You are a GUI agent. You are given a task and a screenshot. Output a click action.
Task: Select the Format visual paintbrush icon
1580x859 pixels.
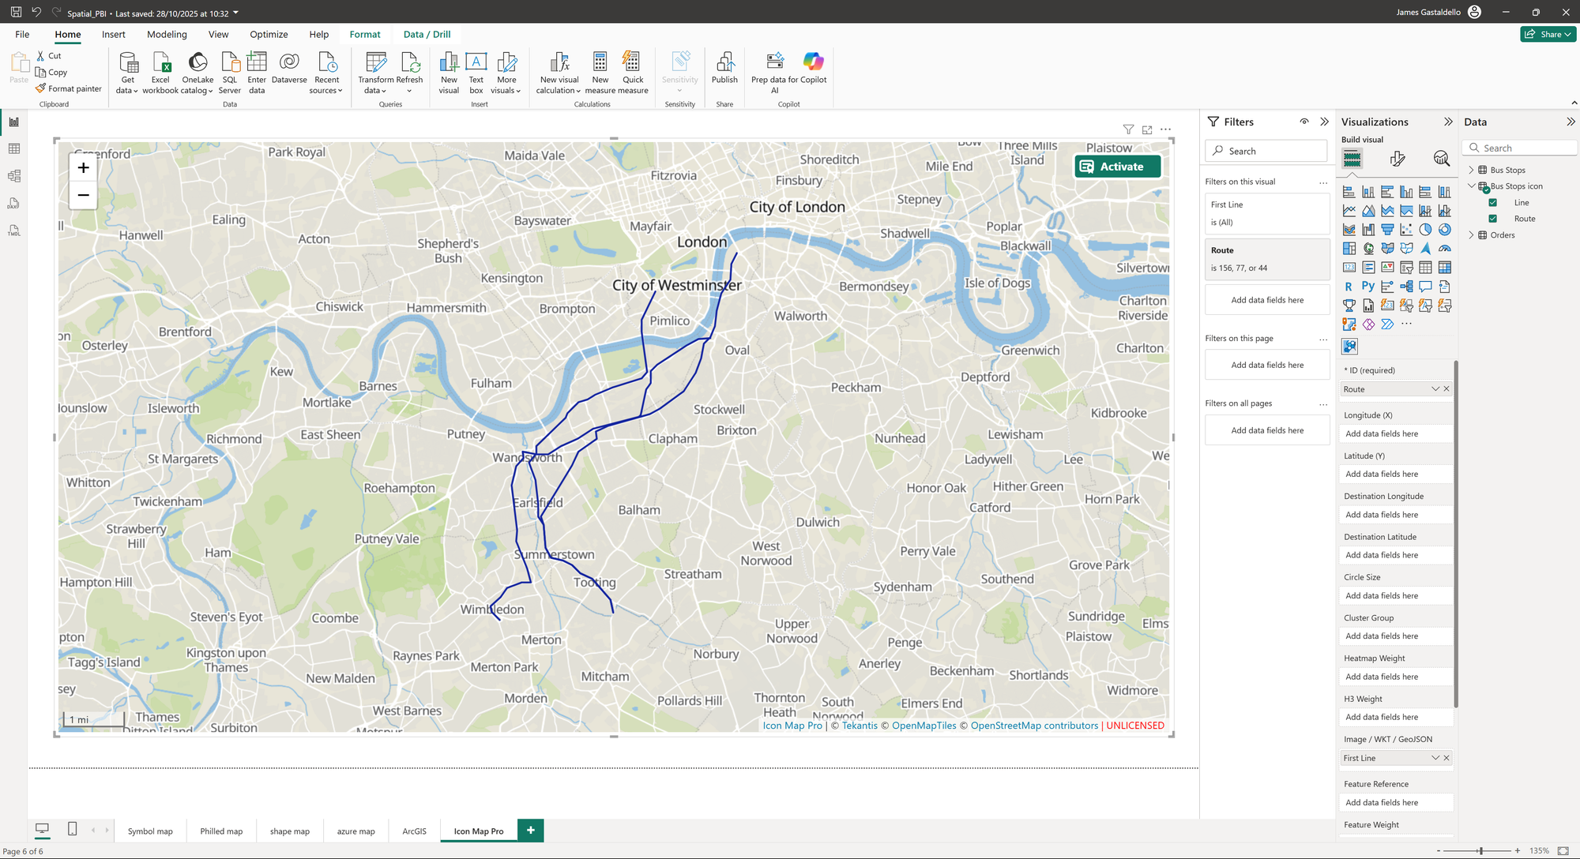pos(1397,159)
